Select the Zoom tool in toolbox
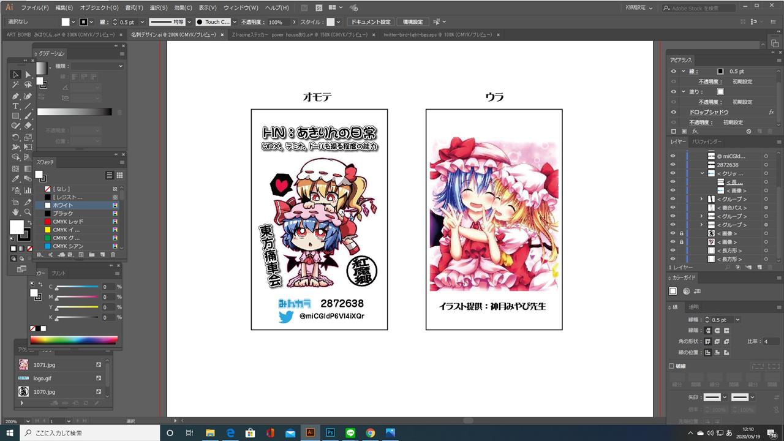The height and width of the screenshot is (441, 784). pos(28,212)
